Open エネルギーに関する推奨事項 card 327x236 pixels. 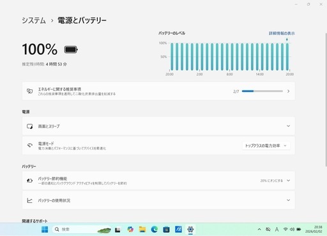[x=158, y=91]
